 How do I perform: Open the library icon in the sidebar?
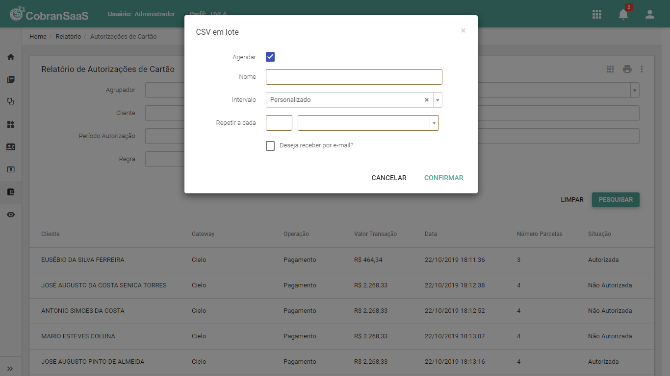[x=11, y=79]
